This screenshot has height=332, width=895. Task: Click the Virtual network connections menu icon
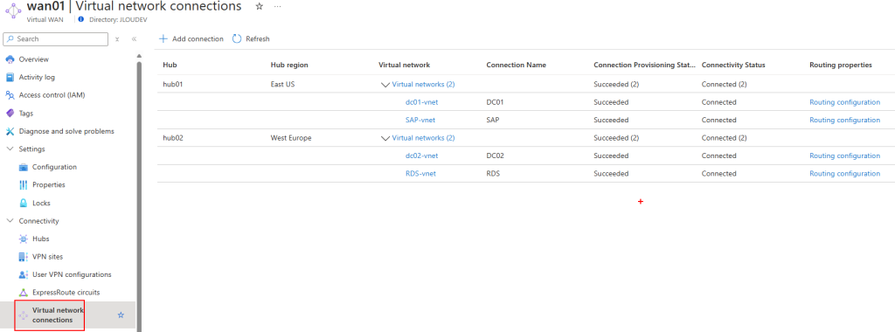point(24,315)
